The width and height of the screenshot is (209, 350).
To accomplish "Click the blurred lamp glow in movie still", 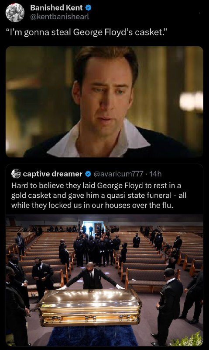I will pos(192,101).
